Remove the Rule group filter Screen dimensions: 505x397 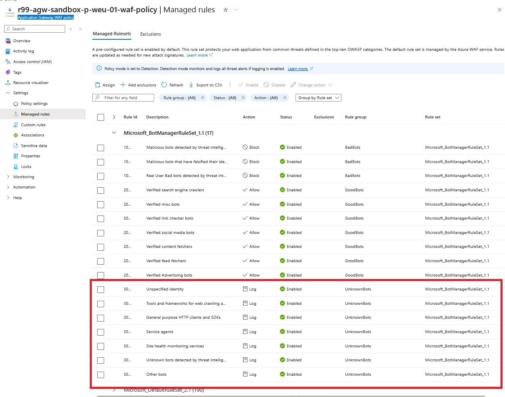202,98
